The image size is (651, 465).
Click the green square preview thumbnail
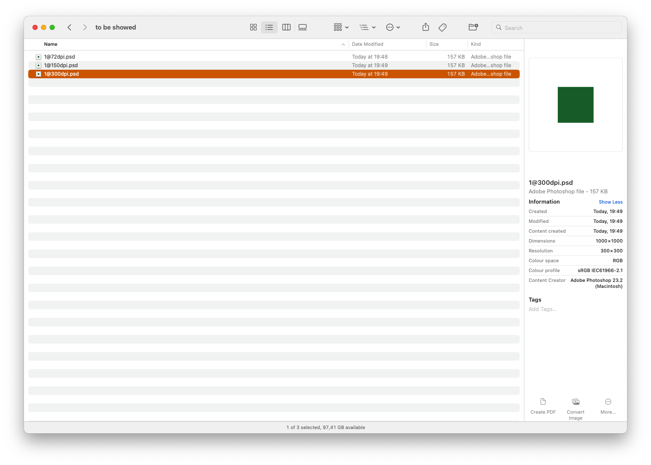coord(575,105)
